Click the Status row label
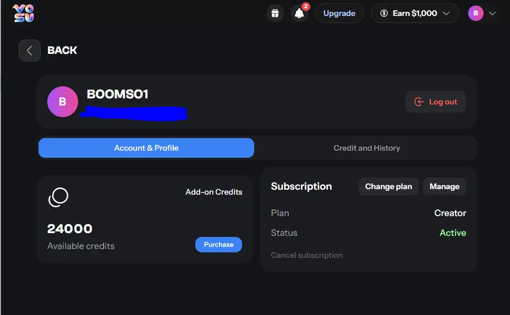 click(x=284, y=233)
